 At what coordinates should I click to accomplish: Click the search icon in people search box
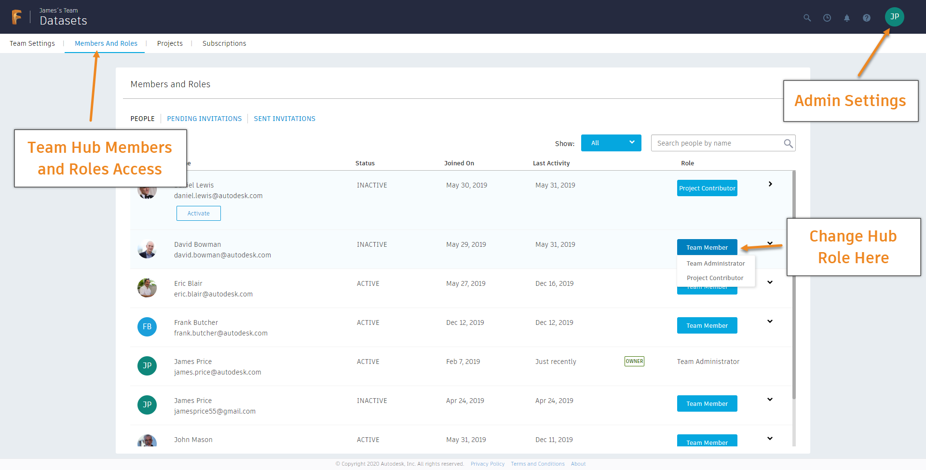(788, 143)
